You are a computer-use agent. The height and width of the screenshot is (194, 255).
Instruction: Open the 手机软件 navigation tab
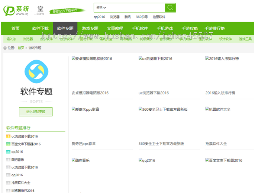pyautogui.click(x=140, y=29)
